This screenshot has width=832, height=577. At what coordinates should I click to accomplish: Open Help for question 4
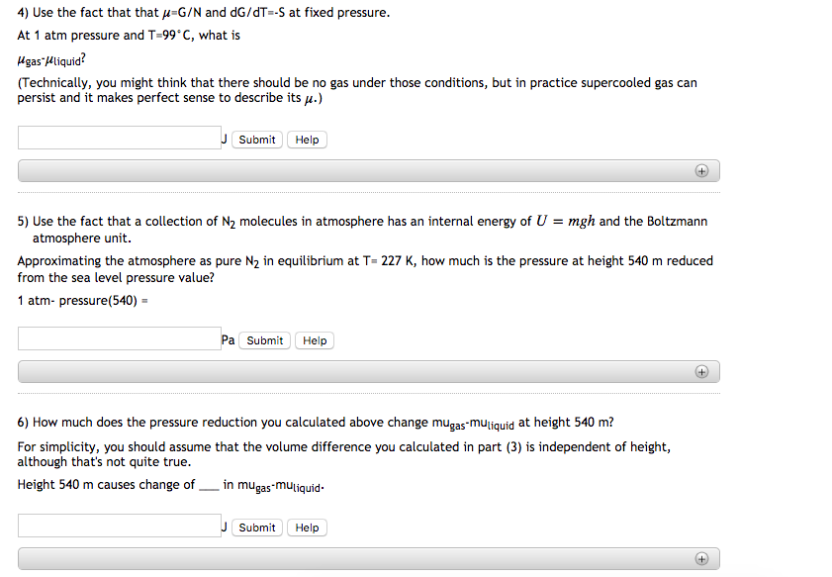pos(307,140)
